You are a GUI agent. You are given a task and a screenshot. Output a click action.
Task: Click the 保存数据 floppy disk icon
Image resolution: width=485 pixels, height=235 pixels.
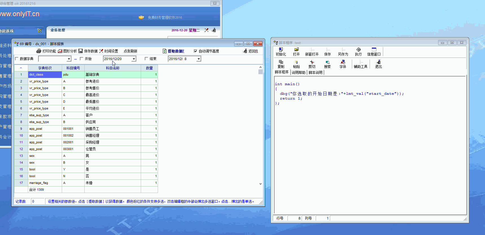pos(81,51)
